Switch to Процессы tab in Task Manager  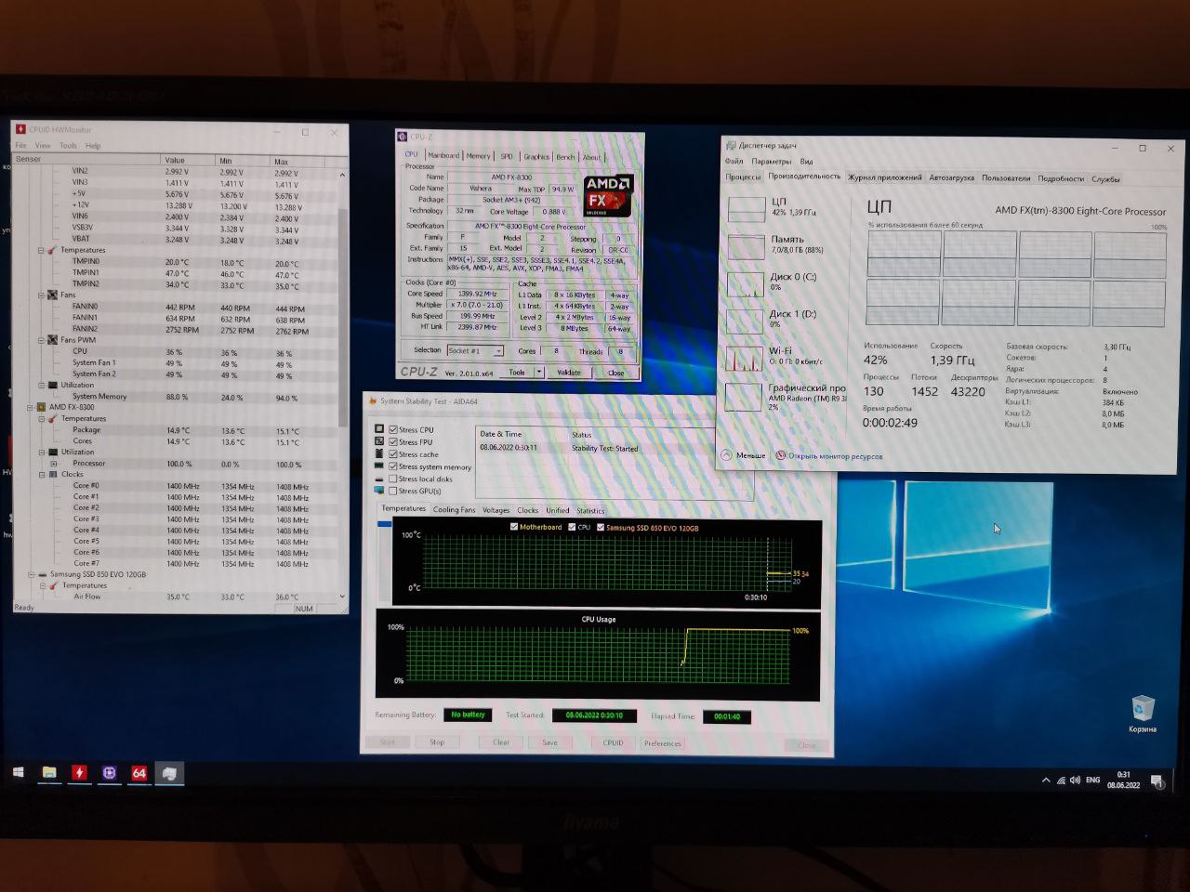[743, 177]
